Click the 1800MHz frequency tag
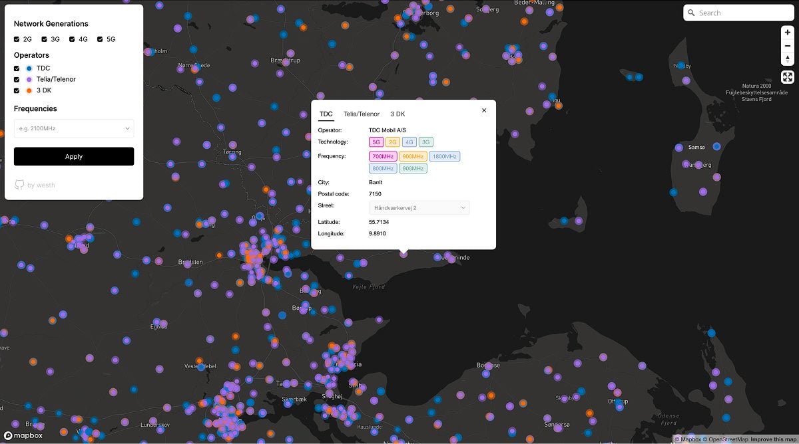This screenshot has width=799, height=444. point(444,156)
